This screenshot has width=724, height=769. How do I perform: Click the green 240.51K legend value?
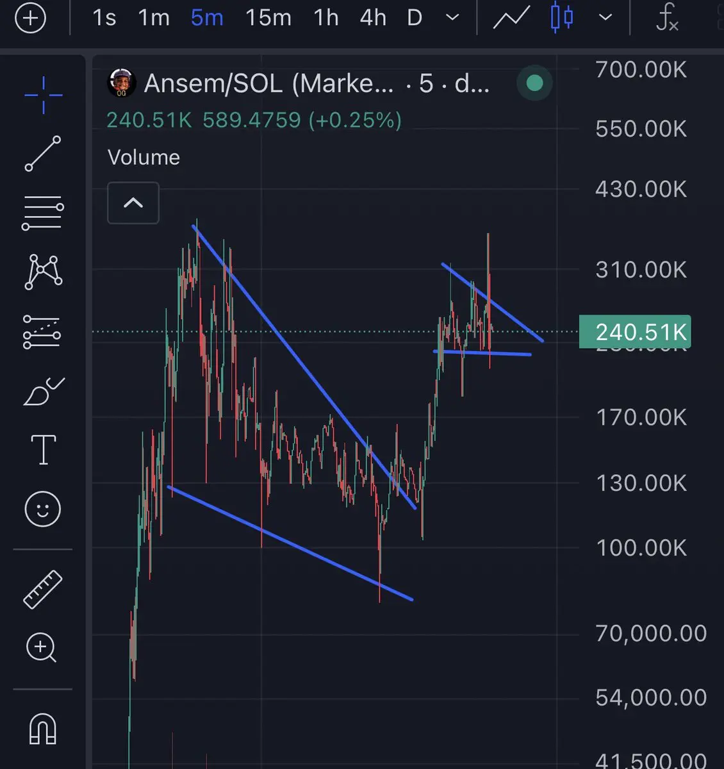tap(149, 120)
